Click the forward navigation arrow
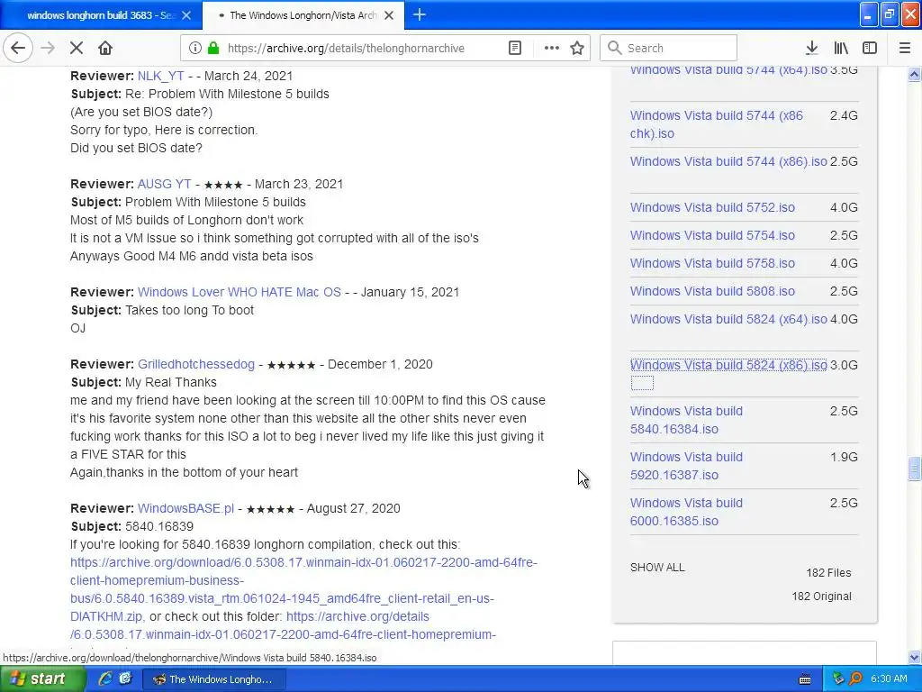The width and height of the screenshot is (922, 692). point(48,48)
